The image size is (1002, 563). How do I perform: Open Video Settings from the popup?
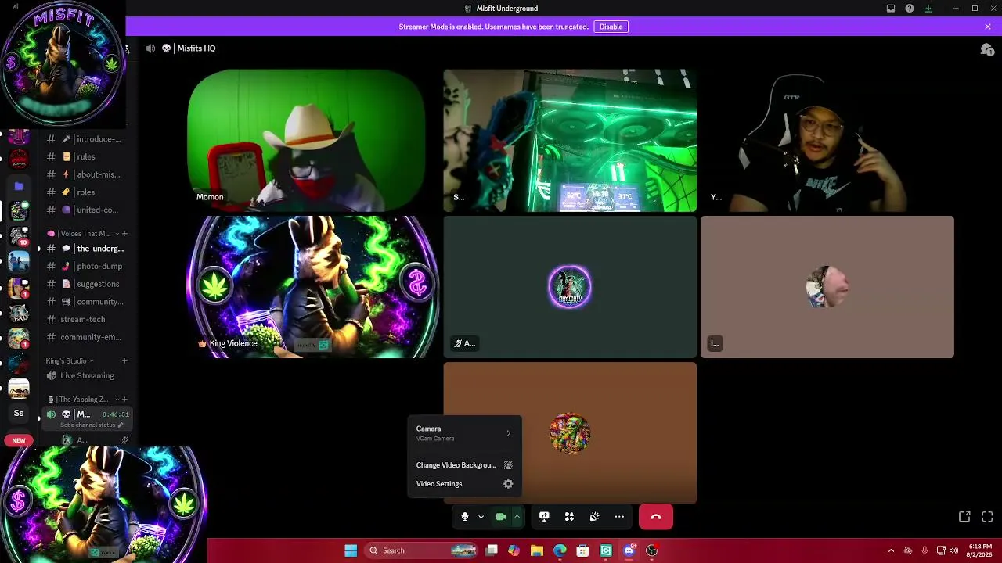point(464,484)
